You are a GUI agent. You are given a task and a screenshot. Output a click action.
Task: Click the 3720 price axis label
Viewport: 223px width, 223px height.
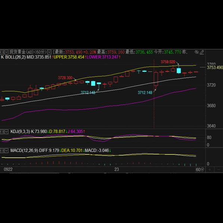(x=211, y=85)
